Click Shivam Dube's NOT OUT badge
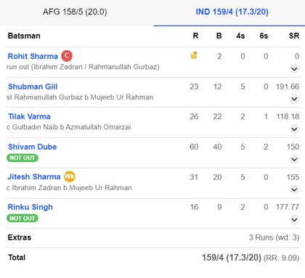 (x=23, y=158)
